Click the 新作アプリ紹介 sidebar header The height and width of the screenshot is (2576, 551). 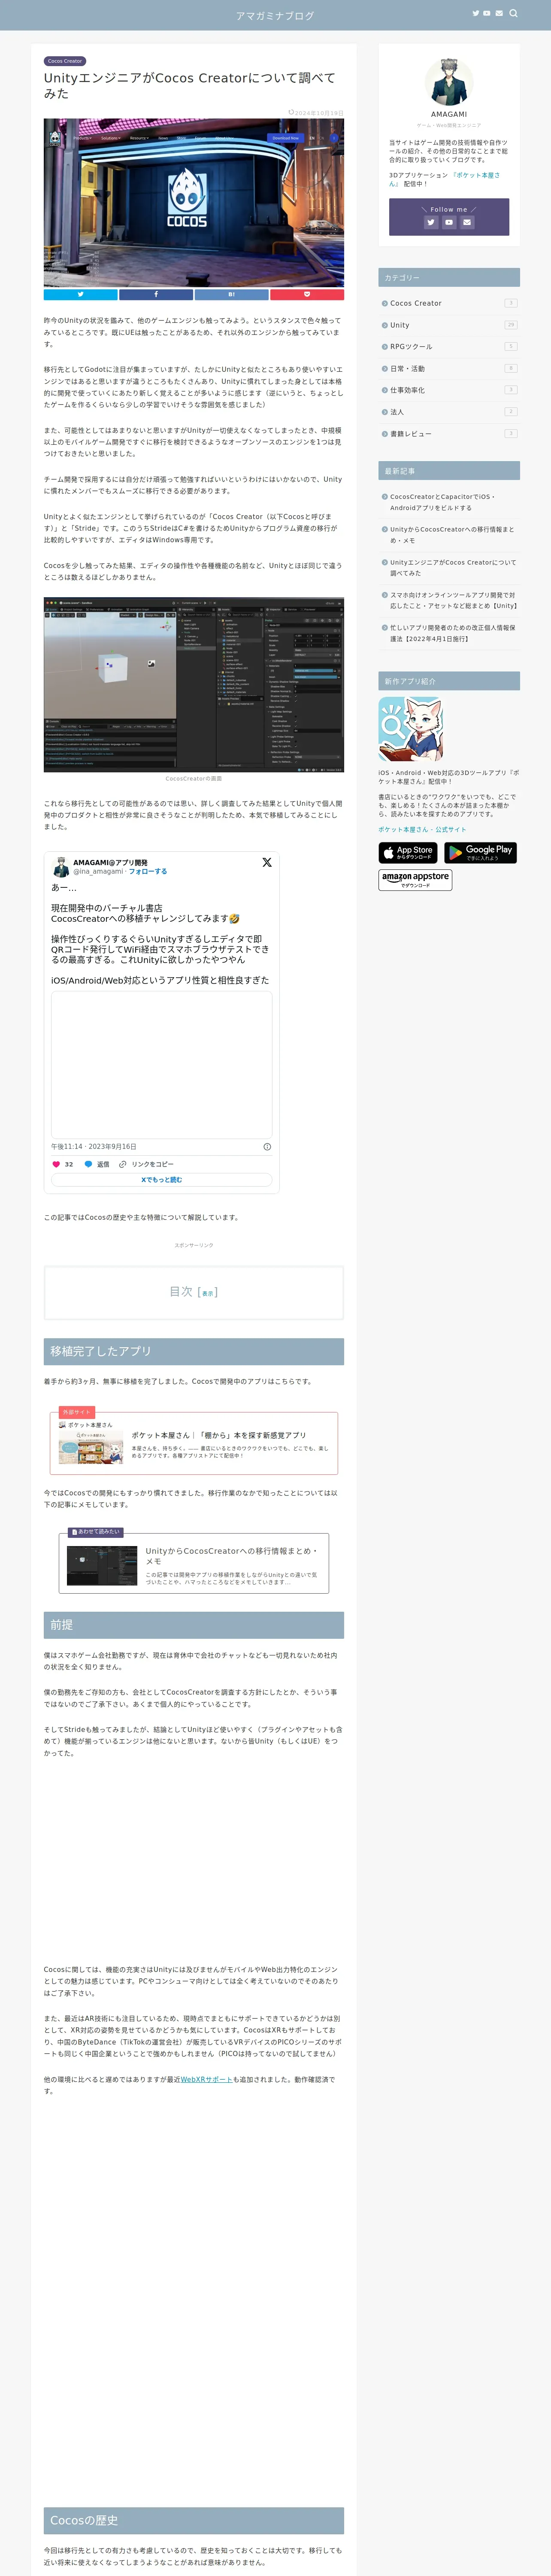[x=449, y=681]
